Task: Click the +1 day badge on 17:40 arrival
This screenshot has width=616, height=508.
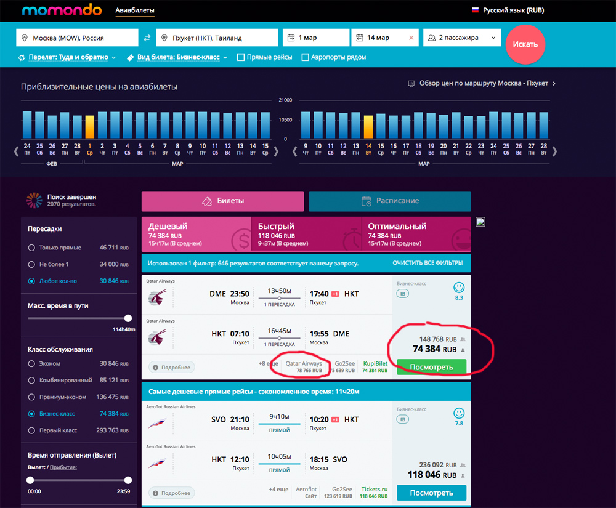Action: [335, 294]
